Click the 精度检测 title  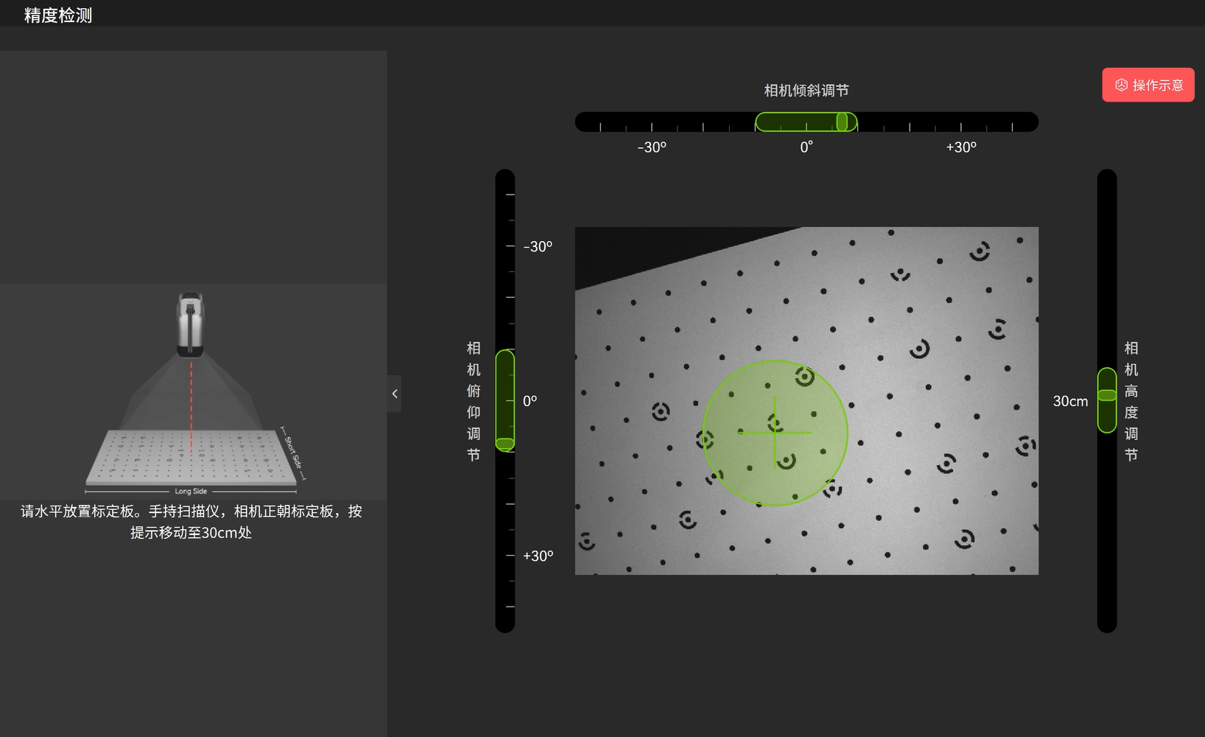pos(58,15)
